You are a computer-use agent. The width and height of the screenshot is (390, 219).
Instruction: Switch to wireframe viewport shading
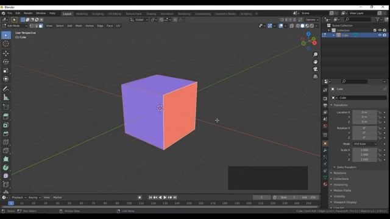tap(298, 26)
